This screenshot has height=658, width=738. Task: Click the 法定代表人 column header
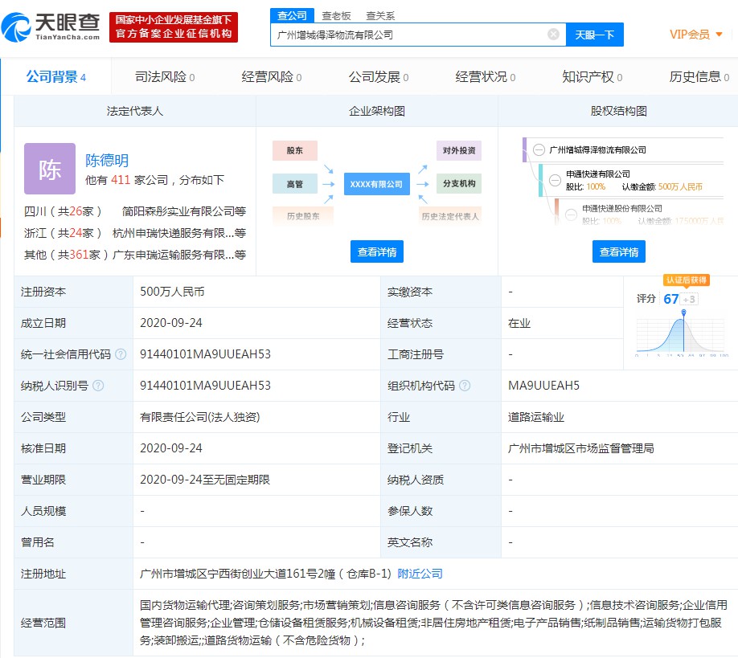pos(134,111)
